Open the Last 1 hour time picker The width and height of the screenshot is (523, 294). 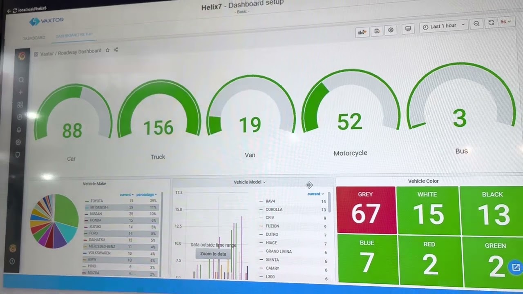pos(443,26)
